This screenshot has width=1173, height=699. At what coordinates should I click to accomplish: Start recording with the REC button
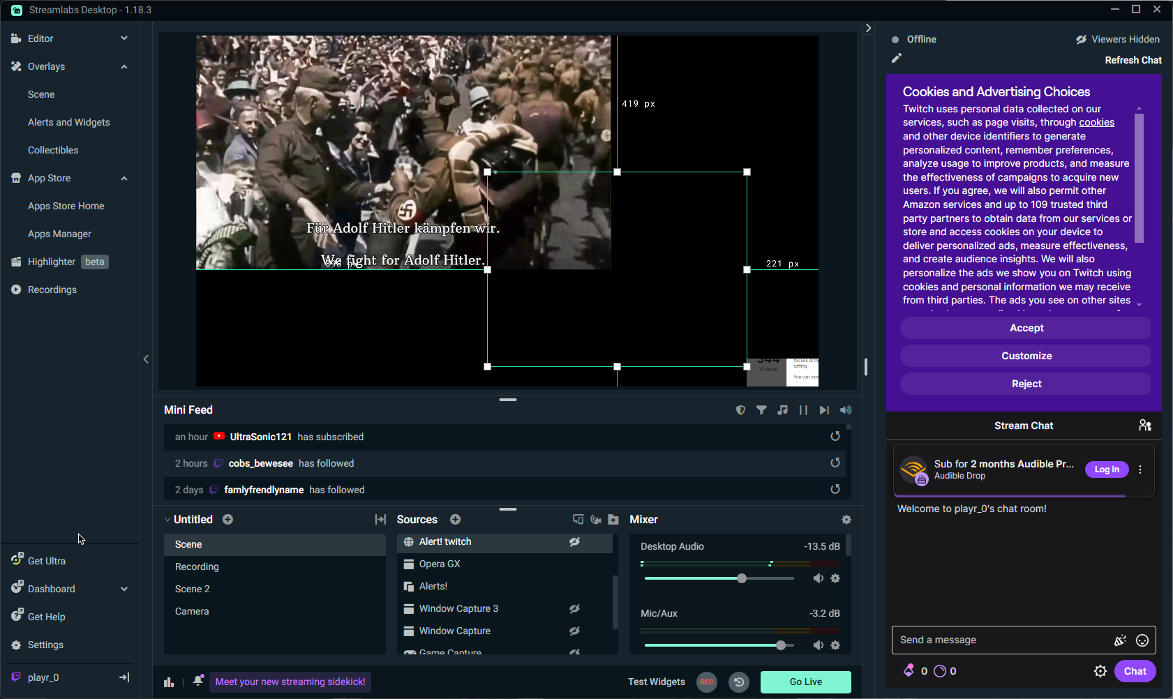tap(707, 682)
